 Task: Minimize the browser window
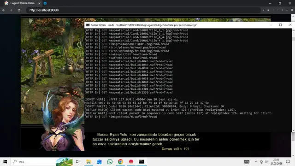pos(270,3)
